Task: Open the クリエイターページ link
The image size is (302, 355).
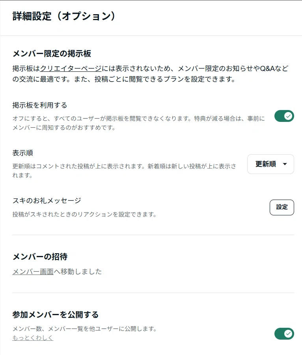Action: (x=71, y=68)
